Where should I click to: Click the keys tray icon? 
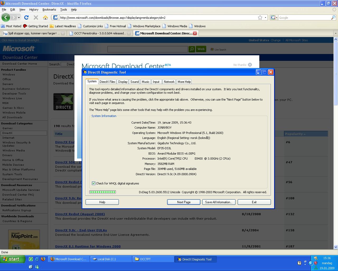pyautogui.click(x=316, y=258)
